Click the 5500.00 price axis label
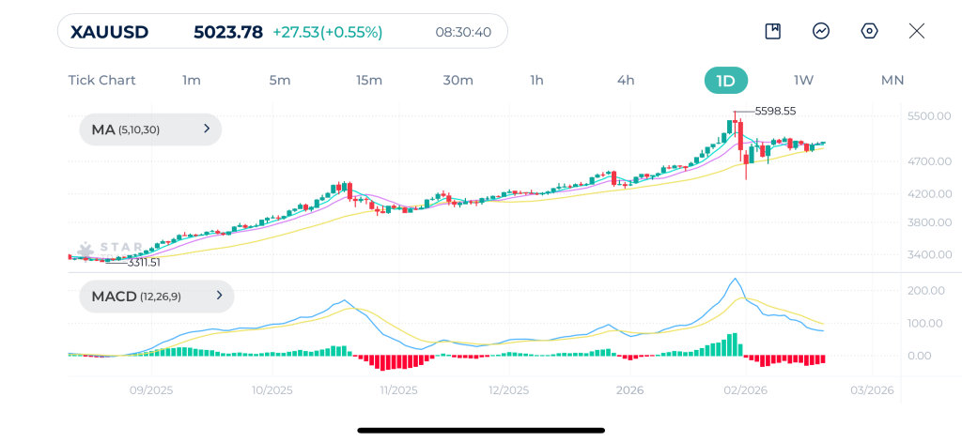Viewport: 962px width, 442px height. click(929, 115)
